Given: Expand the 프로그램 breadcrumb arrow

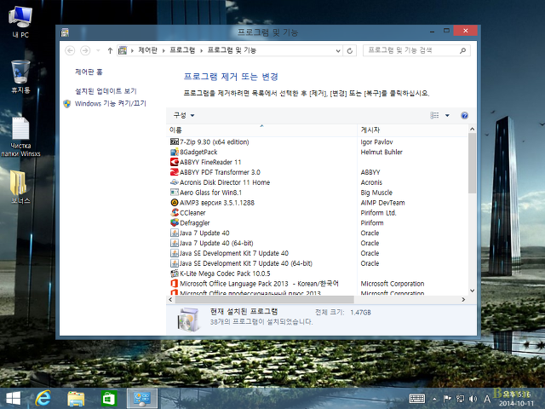Looking at the screenshot, I should click(x=201, y=51).
